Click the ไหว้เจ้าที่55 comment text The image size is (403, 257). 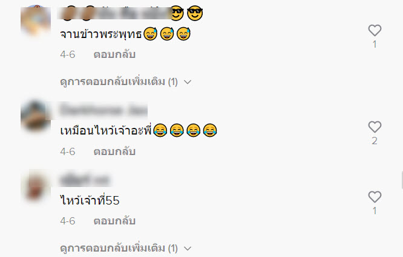(x=90, y=200)
